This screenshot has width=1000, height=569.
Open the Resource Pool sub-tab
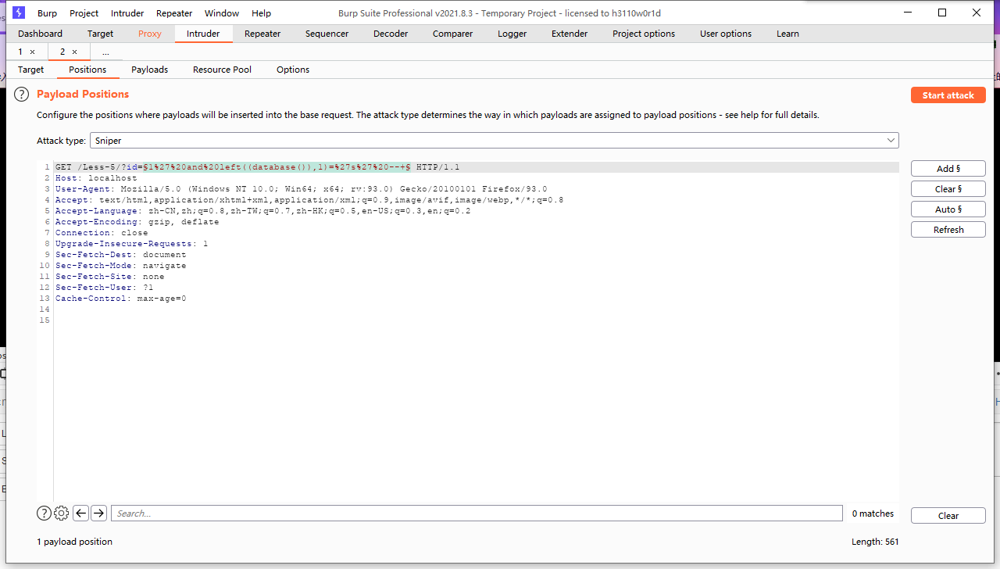pyautogui.click(x=222, y=70)
